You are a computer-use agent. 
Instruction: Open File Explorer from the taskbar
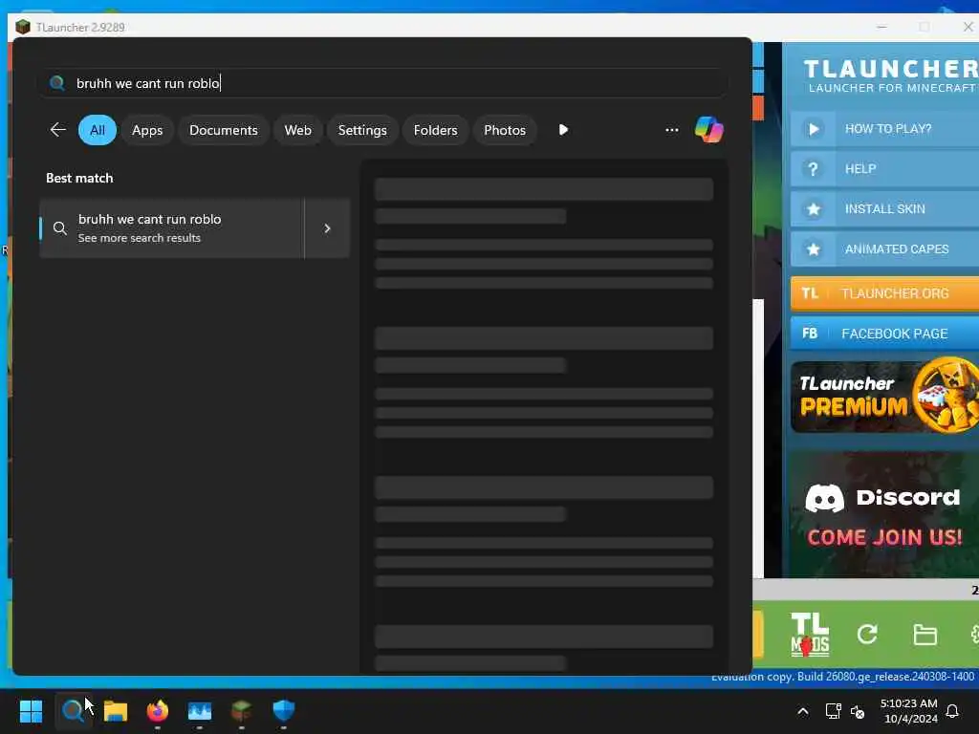click(116, 711)
